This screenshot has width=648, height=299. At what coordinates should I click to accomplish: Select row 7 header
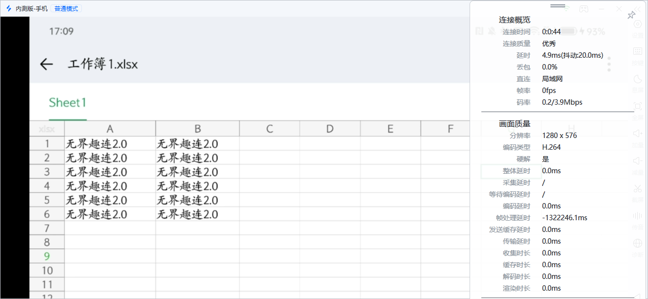coord(47,228)
